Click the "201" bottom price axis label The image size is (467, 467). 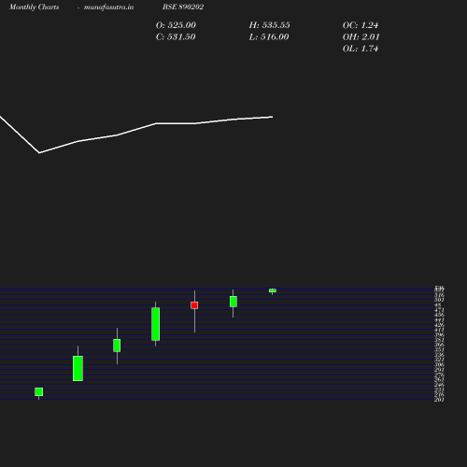coord(439,400)
